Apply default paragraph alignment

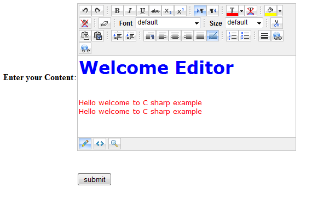pos(149,36)
